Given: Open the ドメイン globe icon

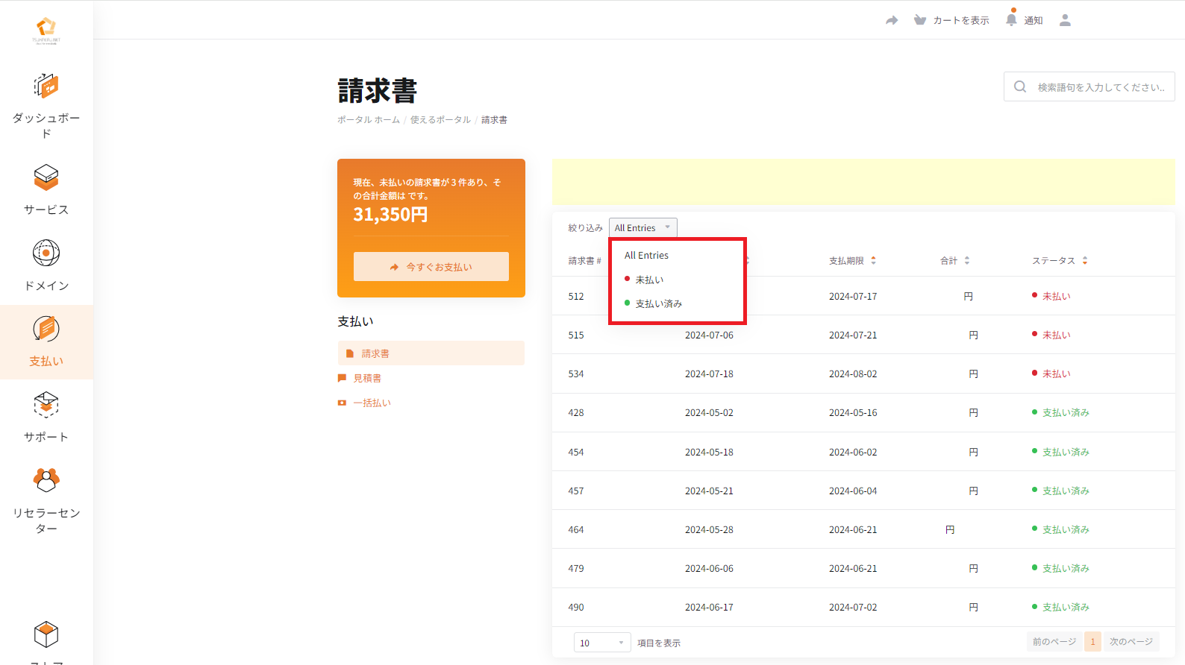Looking at the screenshot, I should [46, 253].
